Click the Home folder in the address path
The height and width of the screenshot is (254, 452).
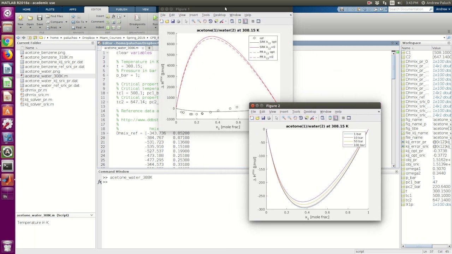pyautogui.click(x=54, y=38)
